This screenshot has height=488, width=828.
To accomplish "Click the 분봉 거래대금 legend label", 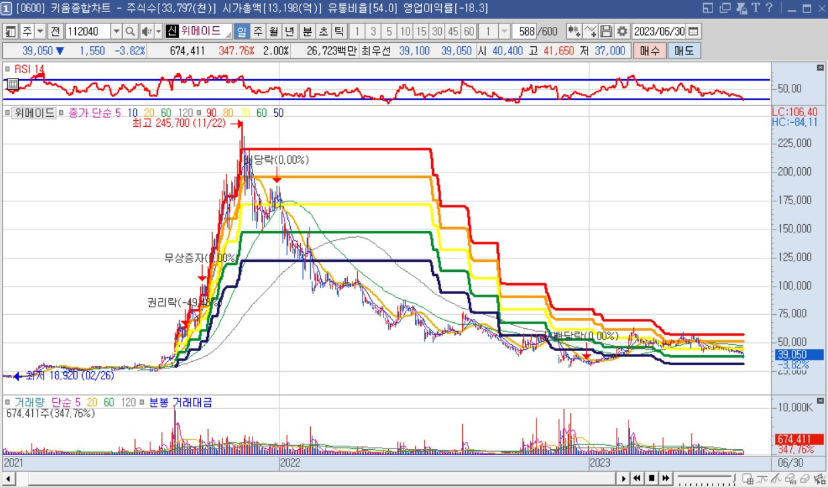I will point(180,402).
